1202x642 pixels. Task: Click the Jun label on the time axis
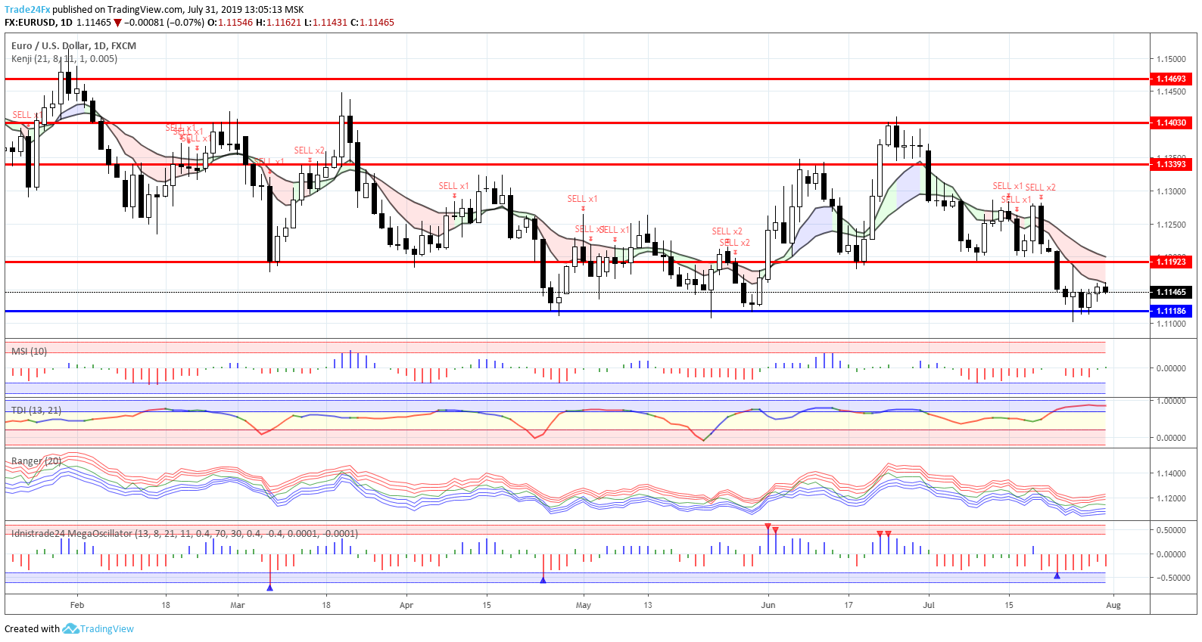(768, 605)
